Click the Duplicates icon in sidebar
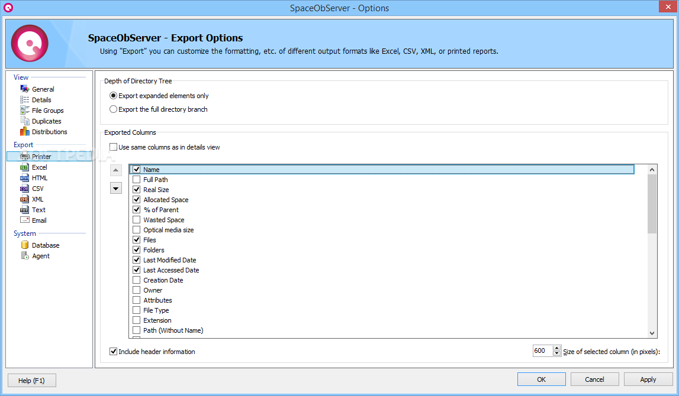The height and width of the screenshot is (396, 679). coord(25,121)
